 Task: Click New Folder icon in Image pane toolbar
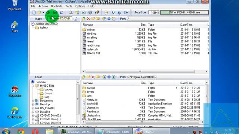point(93,19)
